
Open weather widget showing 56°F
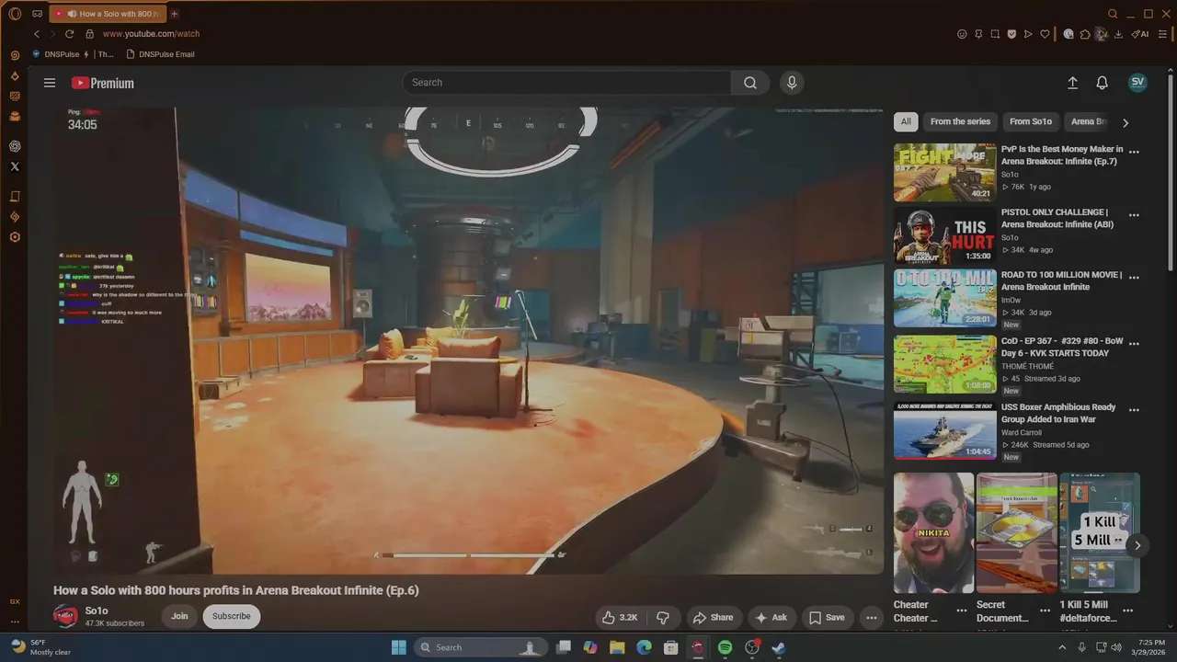[40, 647]
